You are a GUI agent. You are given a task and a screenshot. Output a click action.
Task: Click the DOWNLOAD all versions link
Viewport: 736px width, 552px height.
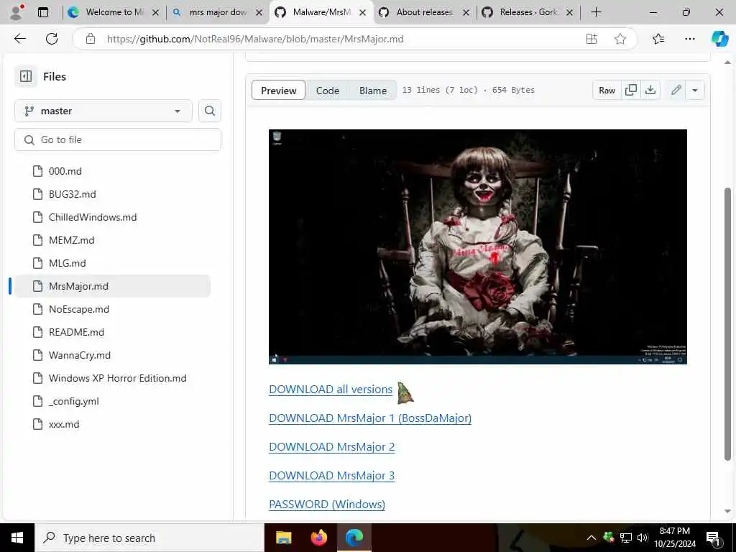click(331, 389)
